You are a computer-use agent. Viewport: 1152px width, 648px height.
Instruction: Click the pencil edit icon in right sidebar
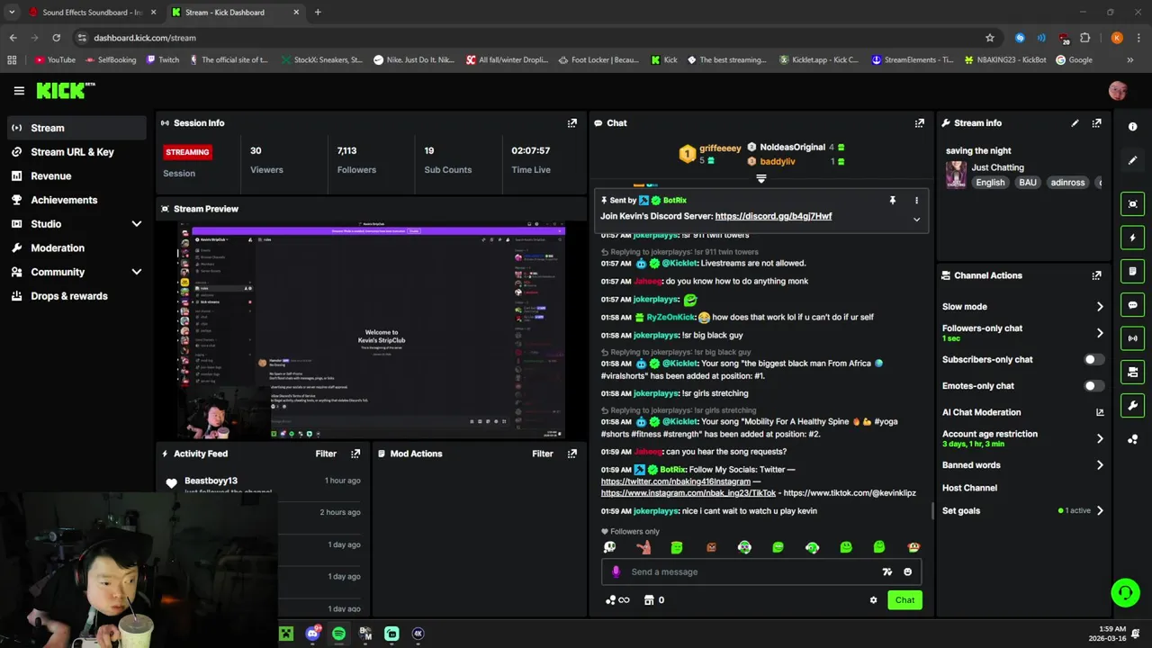pos(1133,160)
